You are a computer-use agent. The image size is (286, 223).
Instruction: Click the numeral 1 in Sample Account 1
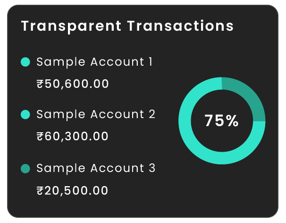pyautogui.click(x=150, y=62)
